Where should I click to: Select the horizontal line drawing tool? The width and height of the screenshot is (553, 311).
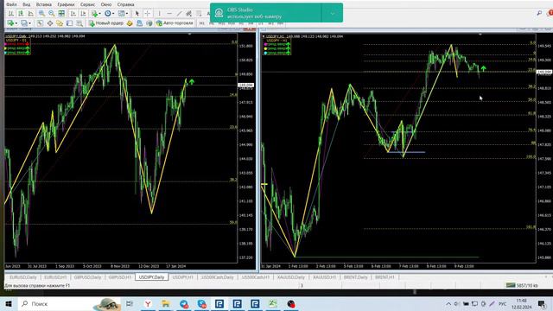pyautogui.click(x=169, y=14)
